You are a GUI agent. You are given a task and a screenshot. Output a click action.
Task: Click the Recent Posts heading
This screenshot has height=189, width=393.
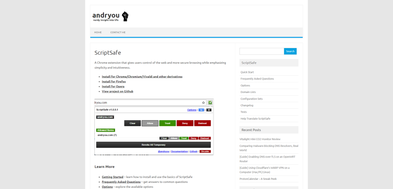(251, 130)
